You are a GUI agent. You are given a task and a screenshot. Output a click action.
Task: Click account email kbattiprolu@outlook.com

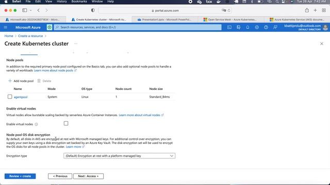click(303, 26)
